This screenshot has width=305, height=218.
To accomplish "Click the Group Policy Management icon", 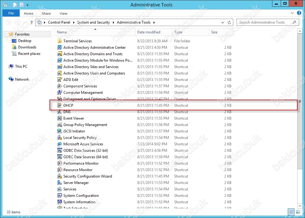I will pos(59,125).
